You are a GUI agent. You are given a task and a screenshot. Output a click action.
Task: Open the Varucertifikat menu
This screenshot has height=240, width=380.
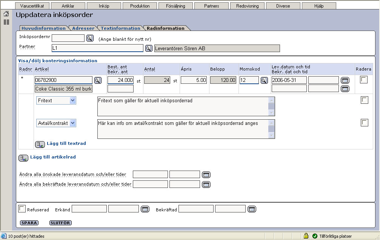coord(32,6)
